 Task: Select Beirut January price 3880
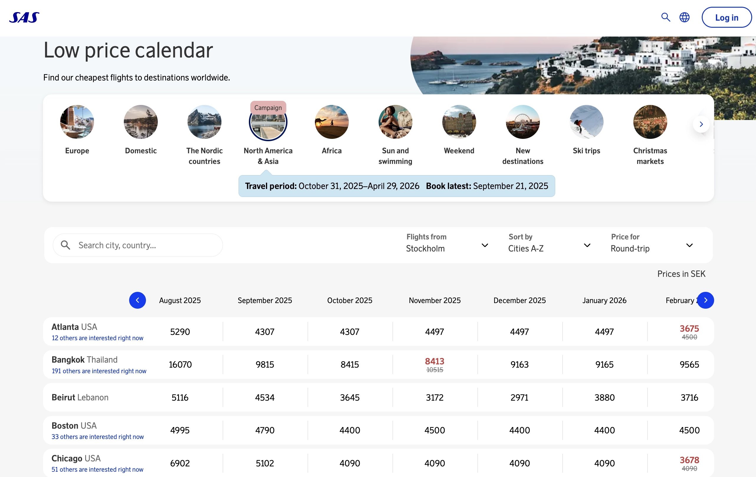[604, 398]
